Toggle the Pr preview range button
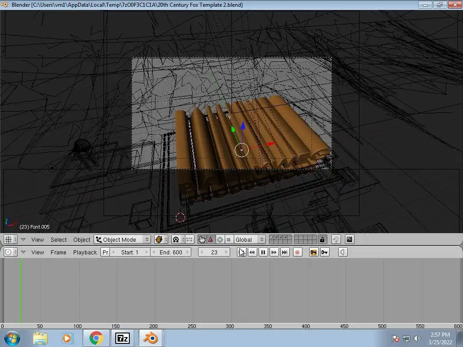Viewport: 463px width, 347px height. point(105,252)
